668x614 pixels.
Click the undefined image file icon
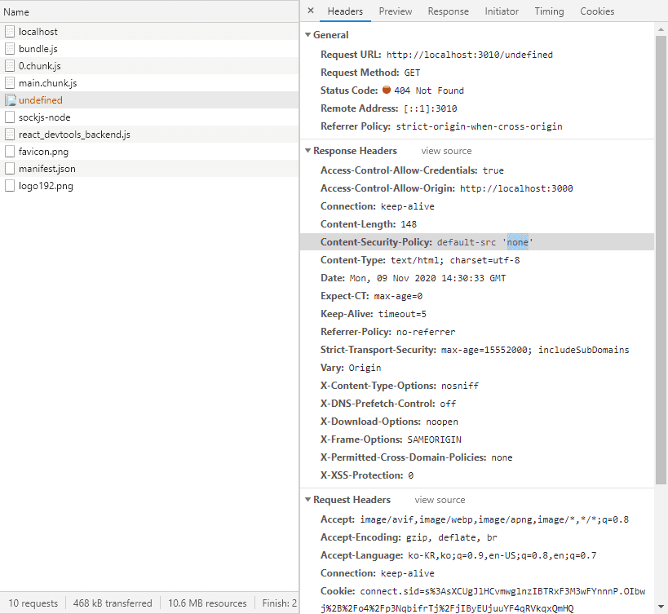tap(11, 100)
